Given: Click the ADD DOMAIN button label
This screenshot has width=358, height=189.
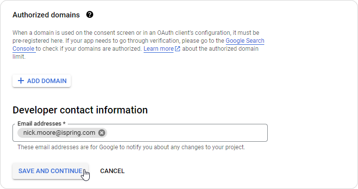Looking at the screenshot, I should point(47,81).
